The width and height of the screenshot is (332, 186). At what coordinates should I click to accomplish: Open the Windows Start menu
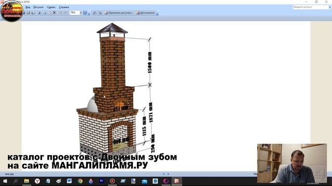(x=5, y=181)
